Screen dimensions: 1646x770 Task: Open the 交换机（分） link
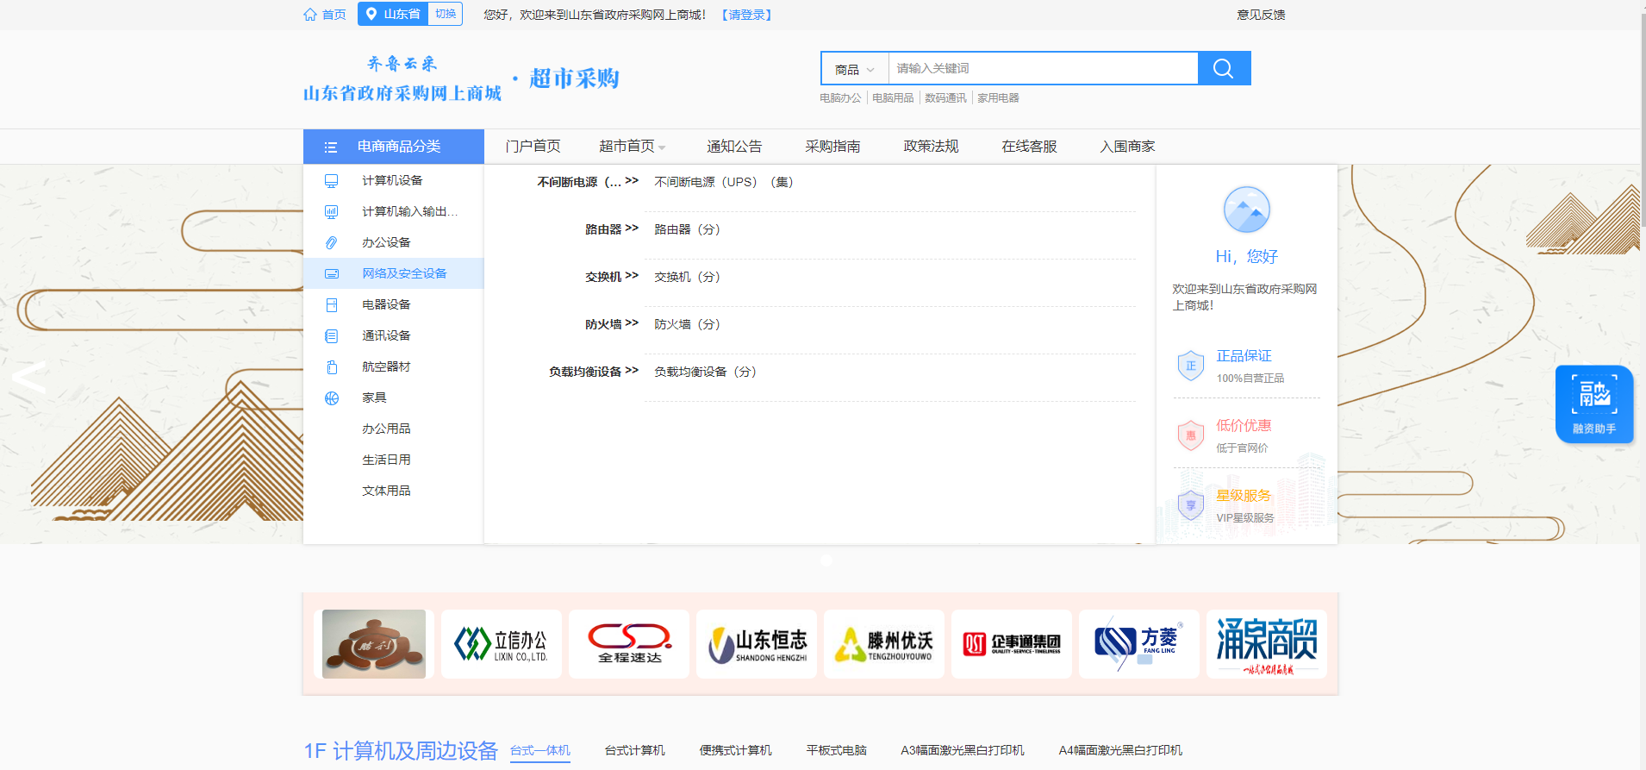pyautogui.click(x=687, y=277)
